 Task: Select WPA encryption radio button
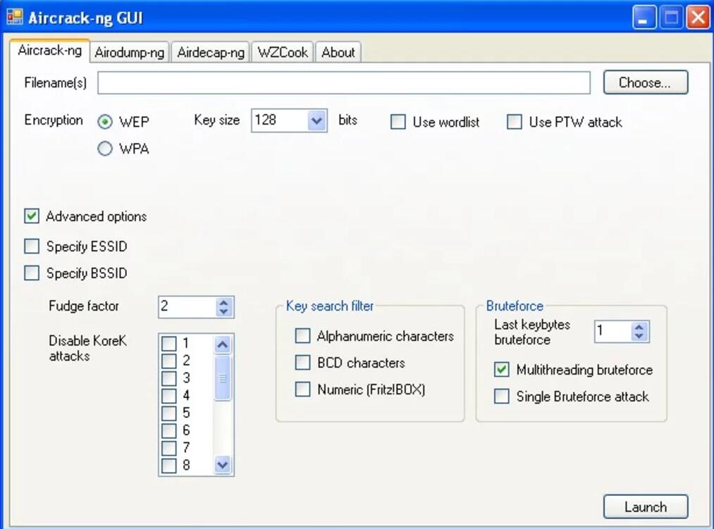pyautogui.click(x=105, y=149)
